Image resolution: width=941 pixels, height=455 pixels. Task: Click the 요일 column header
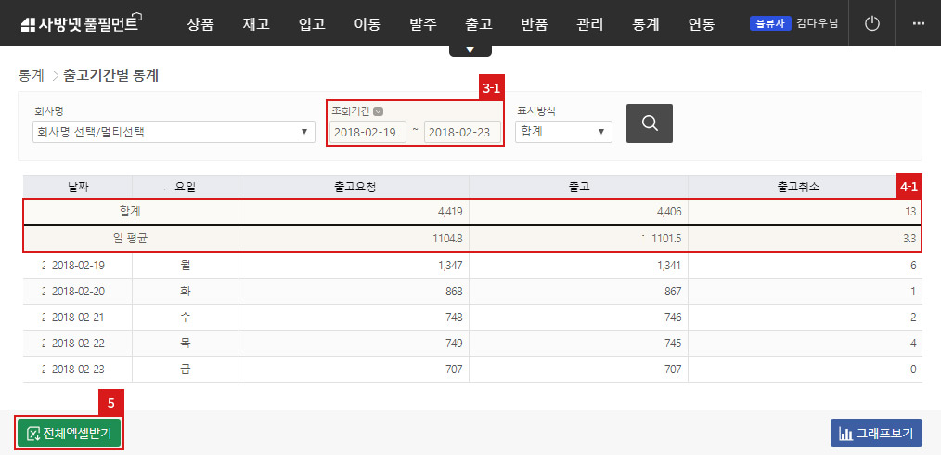click(x=186, y=187)
